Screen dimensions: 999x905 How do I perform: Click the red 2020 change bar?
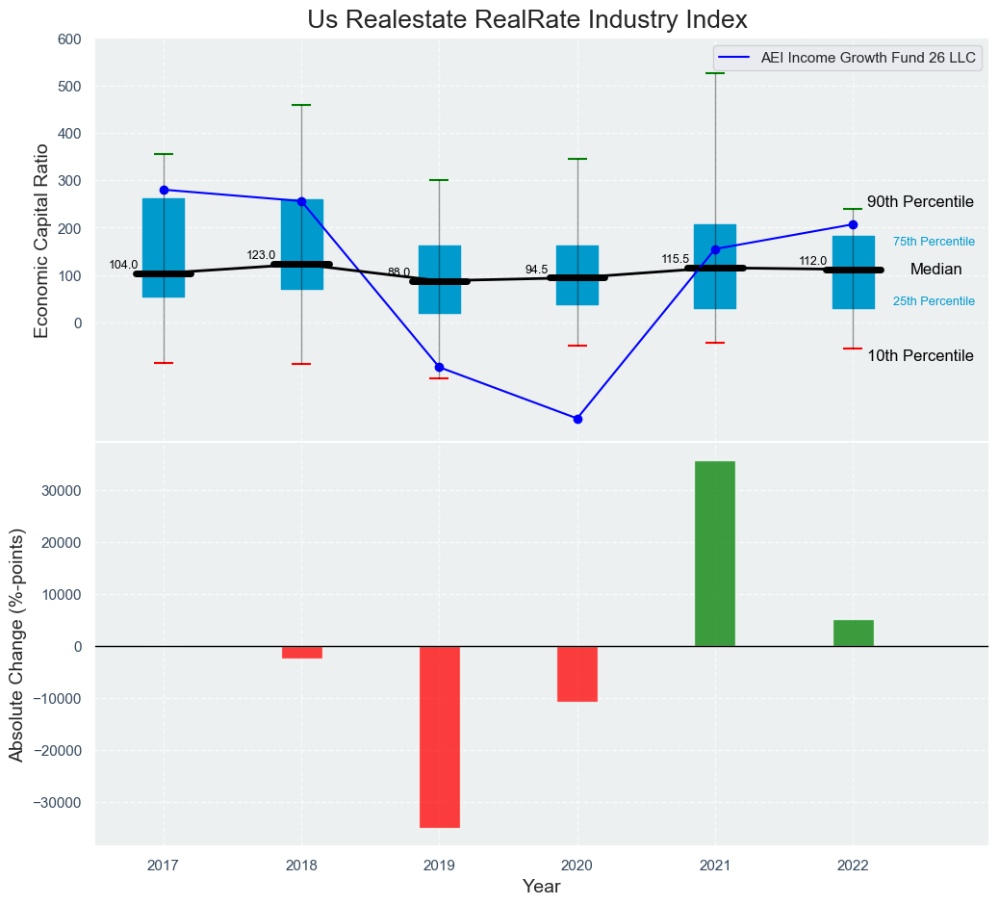tap(577, 674)
